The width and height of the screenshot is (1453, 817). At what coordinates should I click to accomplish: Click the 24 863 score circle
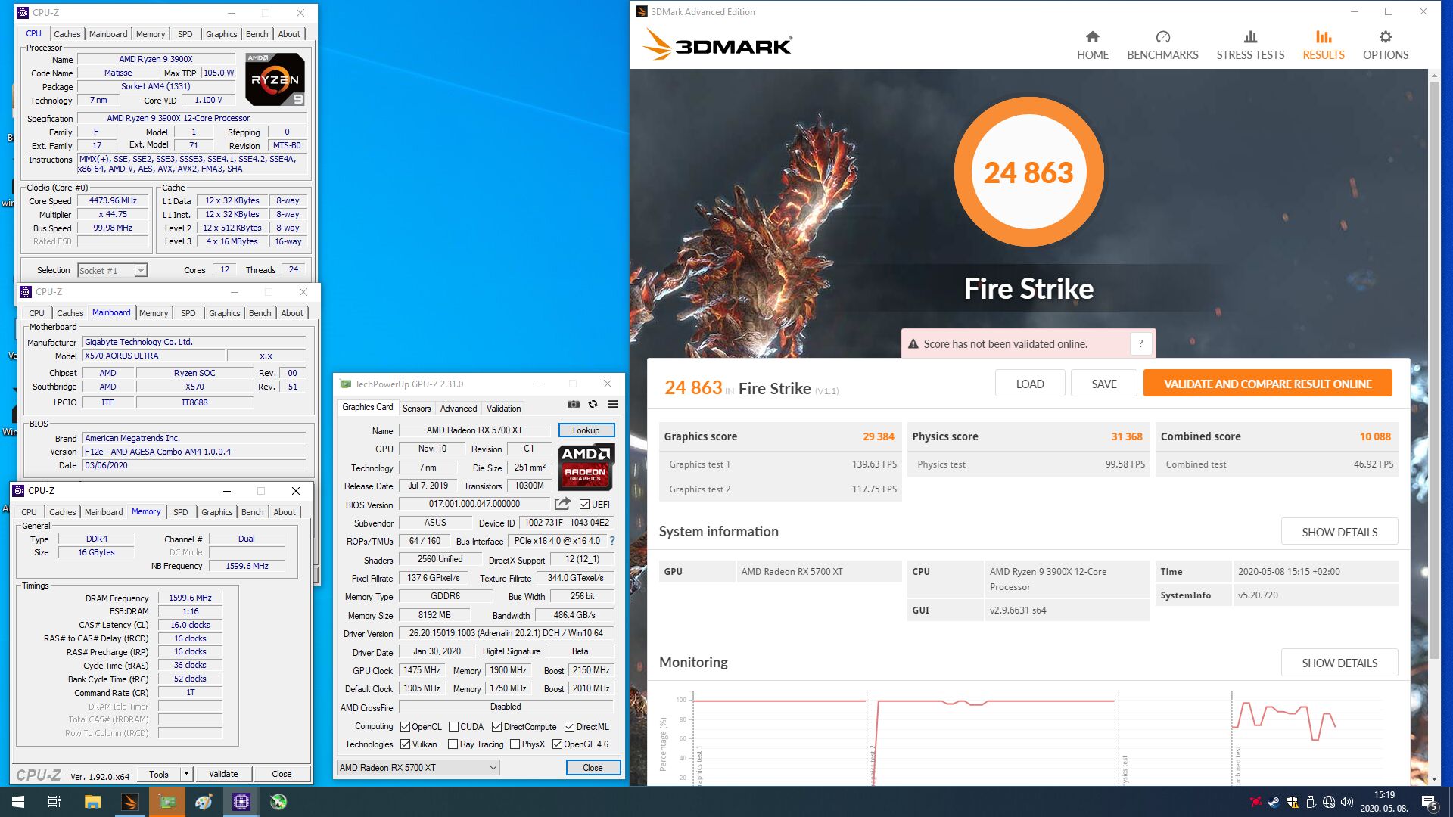click(1028, 172)
